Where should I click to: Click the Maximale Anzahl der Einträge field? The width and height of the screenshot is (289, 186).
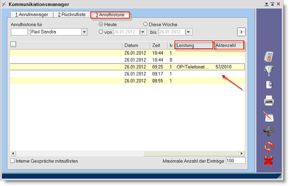[x=236, y=160]
